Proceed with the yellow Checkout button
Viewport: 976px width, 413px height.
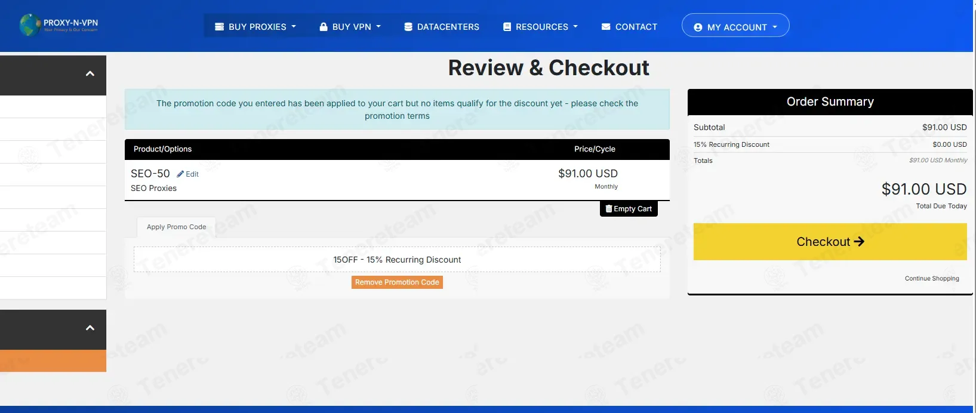click(830, 242)
